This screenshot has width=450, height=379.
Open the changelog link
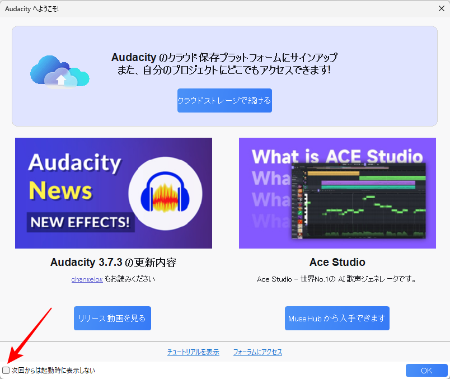click(87, 279)
